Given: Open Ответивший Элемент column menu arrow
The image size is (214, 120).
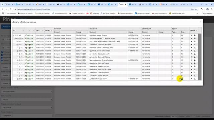Looking at the screenshot, I should click(x=156, y=32).
